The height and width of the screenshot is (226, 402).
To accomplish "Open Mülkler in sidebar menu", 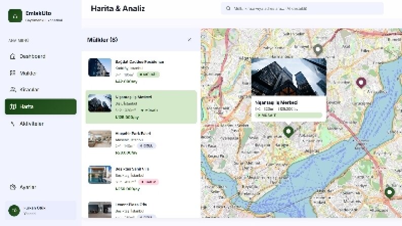I will coord(41,73).
